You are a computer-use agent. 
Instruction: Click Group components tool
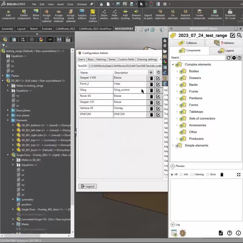[x=215, y=15]
